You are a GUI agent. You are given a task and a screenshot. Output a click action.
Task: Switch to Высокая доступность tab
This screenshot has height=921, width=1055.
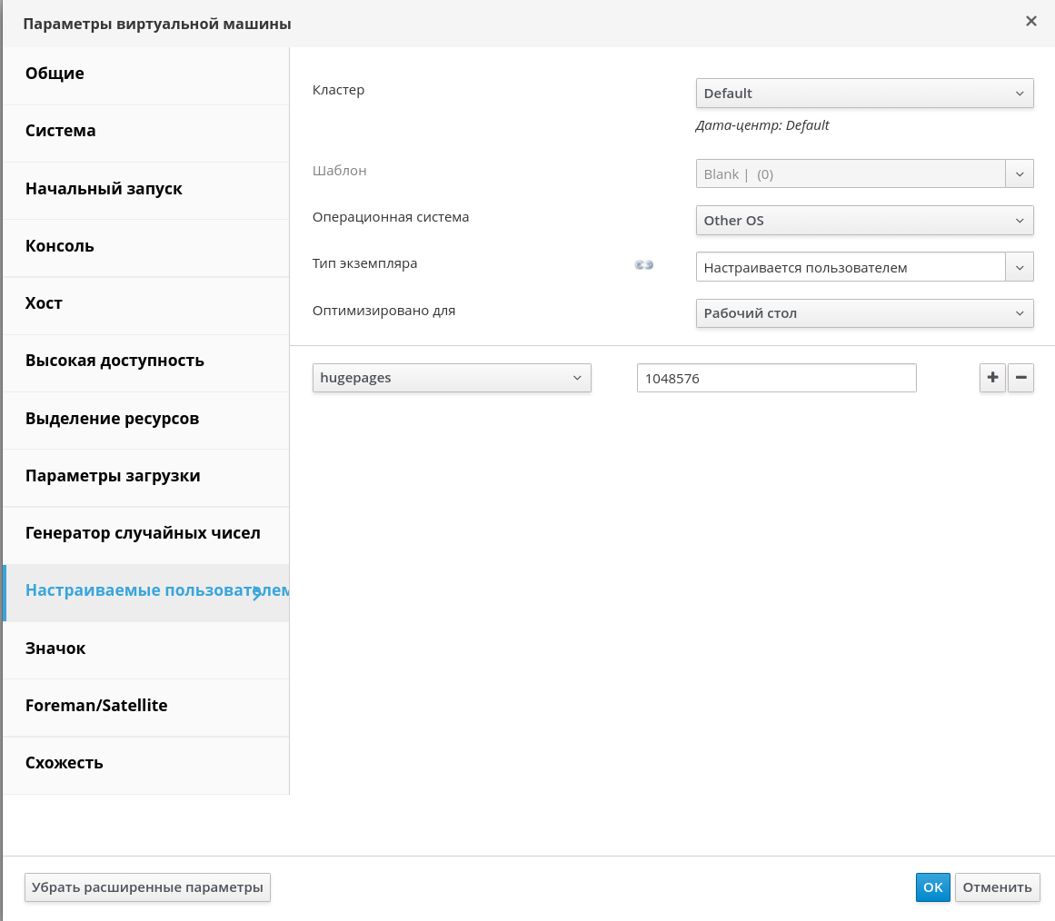114,361
